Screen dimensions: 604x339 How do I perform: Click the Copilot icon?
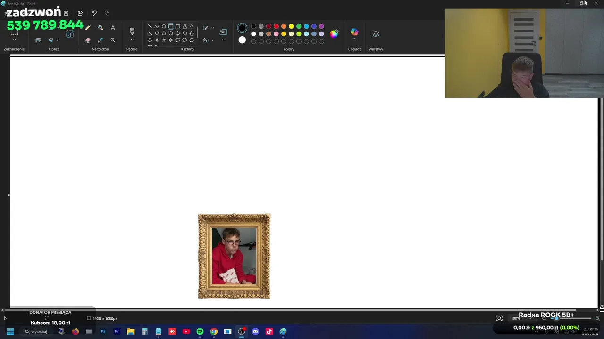tap(354, 32)
